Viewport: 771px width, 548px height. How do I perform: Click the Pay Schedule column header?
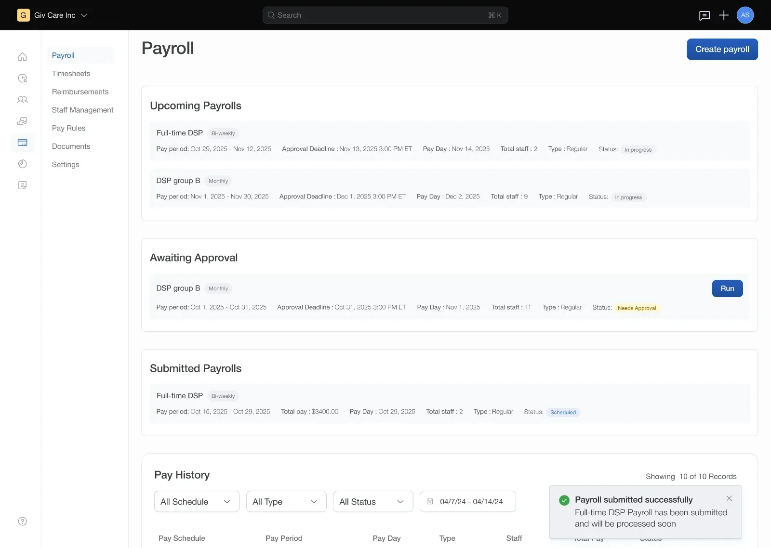182,538
